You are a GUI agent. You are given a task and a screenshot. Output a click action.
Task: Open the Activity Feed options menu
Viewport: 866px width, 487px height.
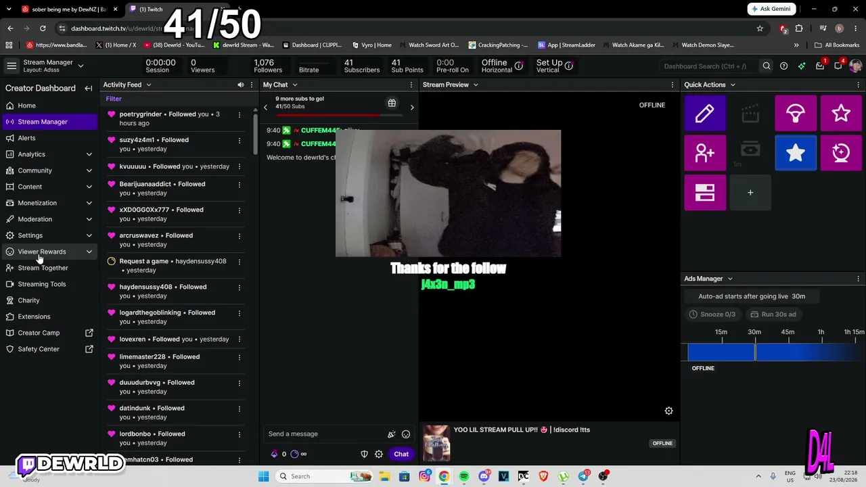(x=252, y=85)
